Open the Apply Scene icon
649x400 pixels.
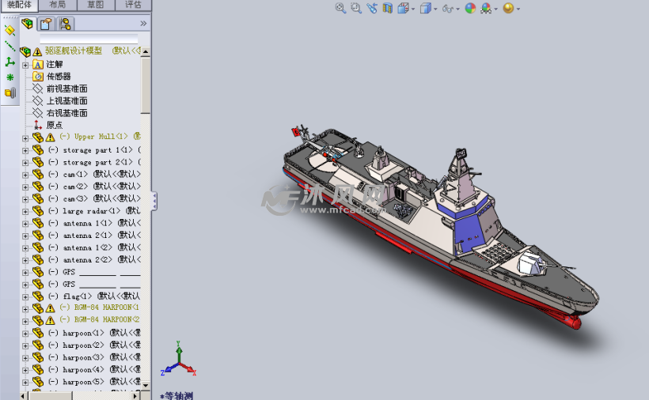[487, 8]
